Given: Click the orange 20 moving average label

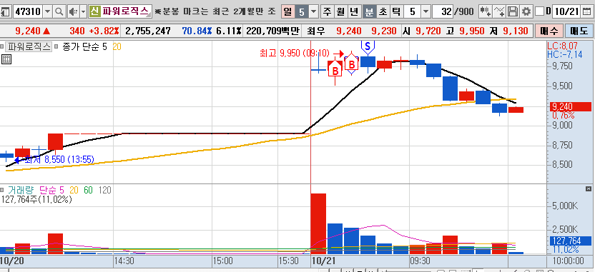Looking at the screenshot, I should pyautogui.click(x=117, y=47).
